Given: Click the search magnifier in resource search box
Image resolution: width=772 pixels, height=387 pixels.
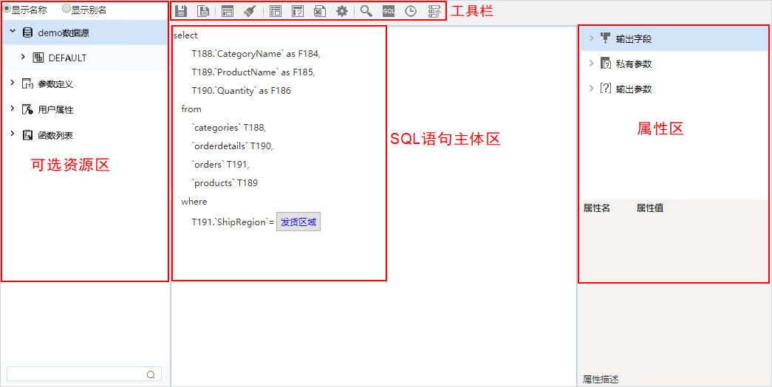Looking at the screenshot, I should pyautogui.click(x=151, y=374).
